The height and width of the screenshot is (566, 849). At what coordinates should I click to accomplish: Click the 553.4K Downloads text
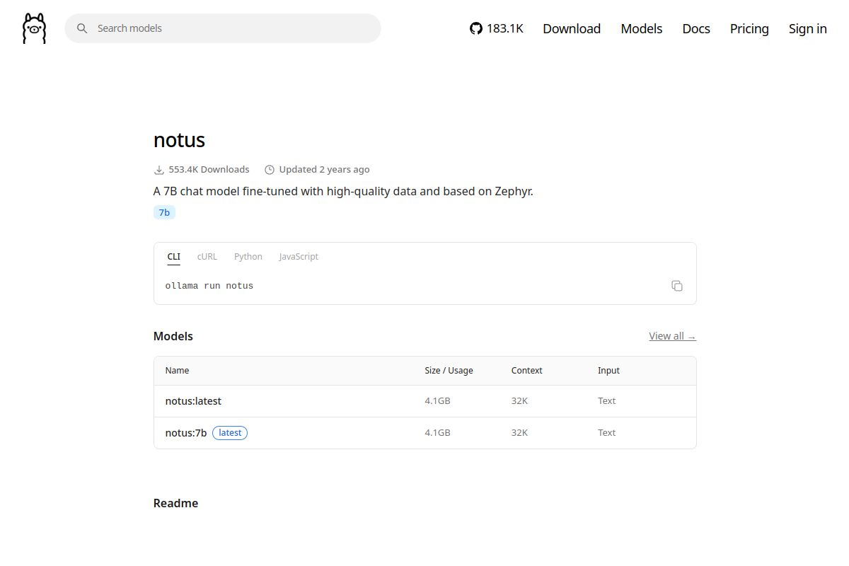(209, 170)
